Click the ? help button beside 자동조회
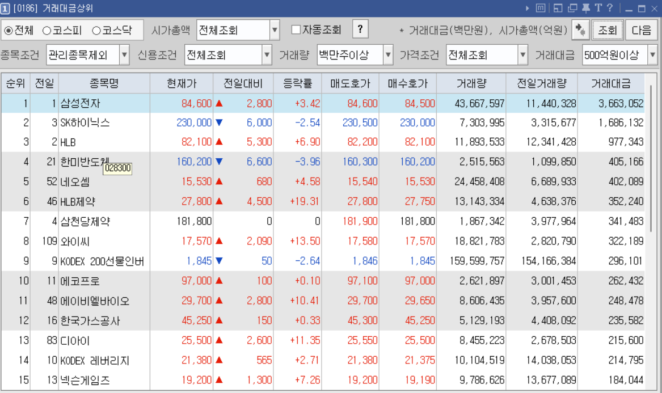The image size is (662, 393). [x=360, y=29]
